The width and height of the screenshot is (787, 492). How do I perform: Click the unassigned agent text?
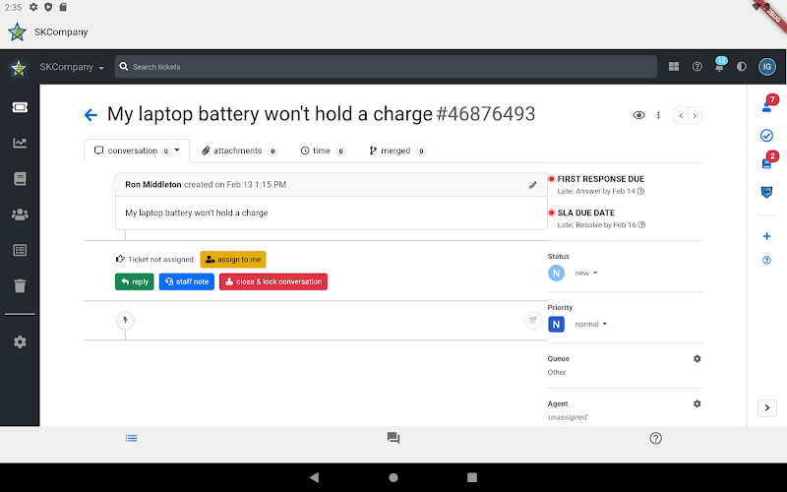(x=568, y=417)
